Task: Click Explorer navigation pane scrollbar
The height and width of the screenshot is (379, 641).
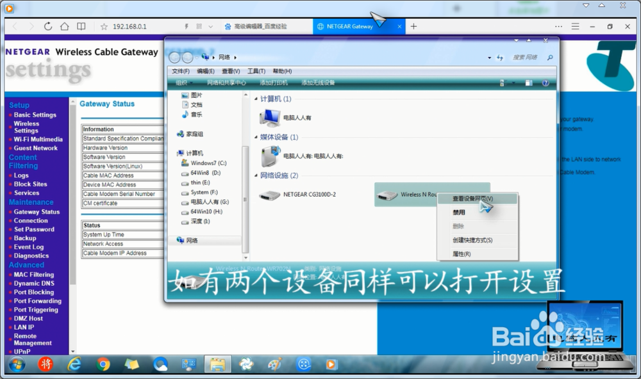Action: pyautogui.click(x=246, y=200)
